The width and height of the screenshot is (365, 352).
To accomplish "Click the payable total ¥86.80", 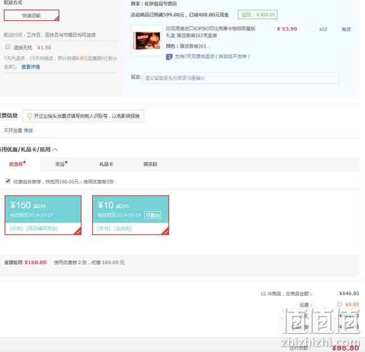I will (345, 348).
